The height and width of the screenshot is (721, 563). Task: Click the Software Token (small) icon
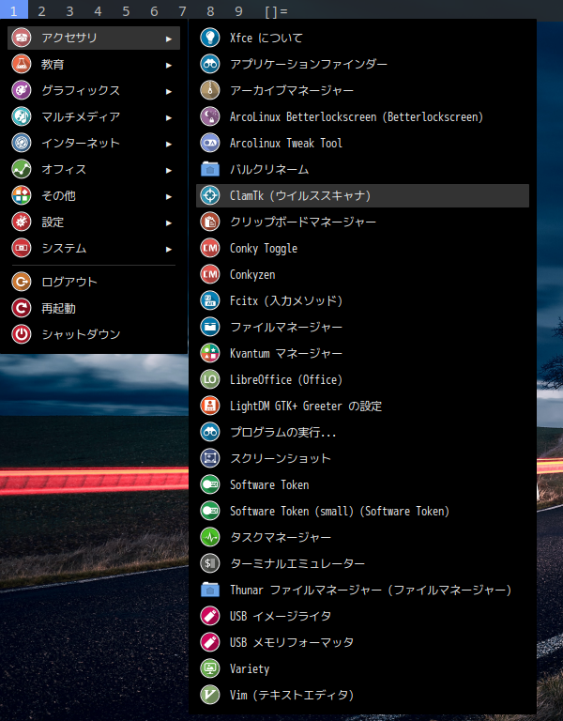[x=210, y=511]
